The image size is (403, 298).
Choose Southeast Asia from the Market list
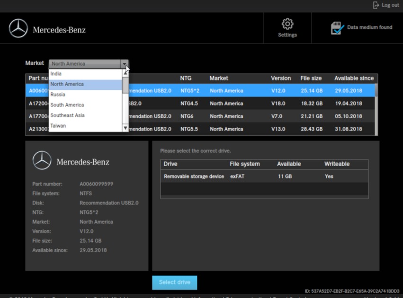tap(85, 115)
